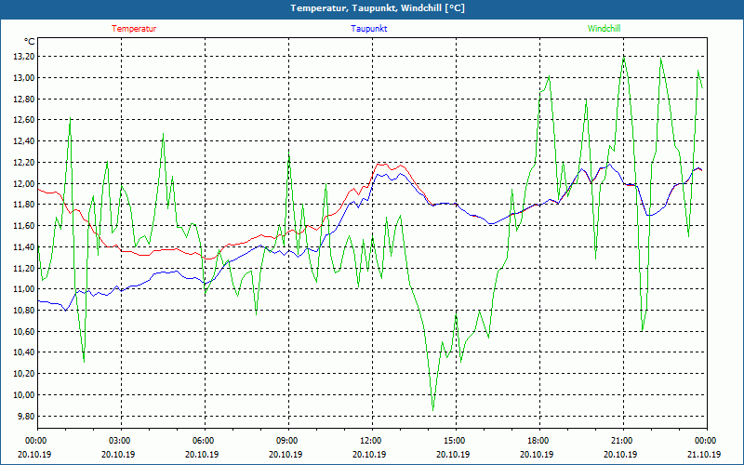Click the blue Taupunkt legend label

coord(368,29)
